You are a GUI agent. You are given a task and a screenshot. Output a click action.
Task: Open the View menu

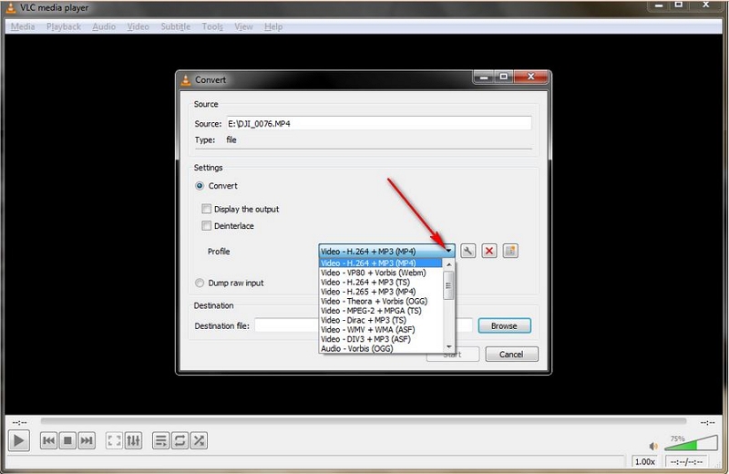[243, 26]
